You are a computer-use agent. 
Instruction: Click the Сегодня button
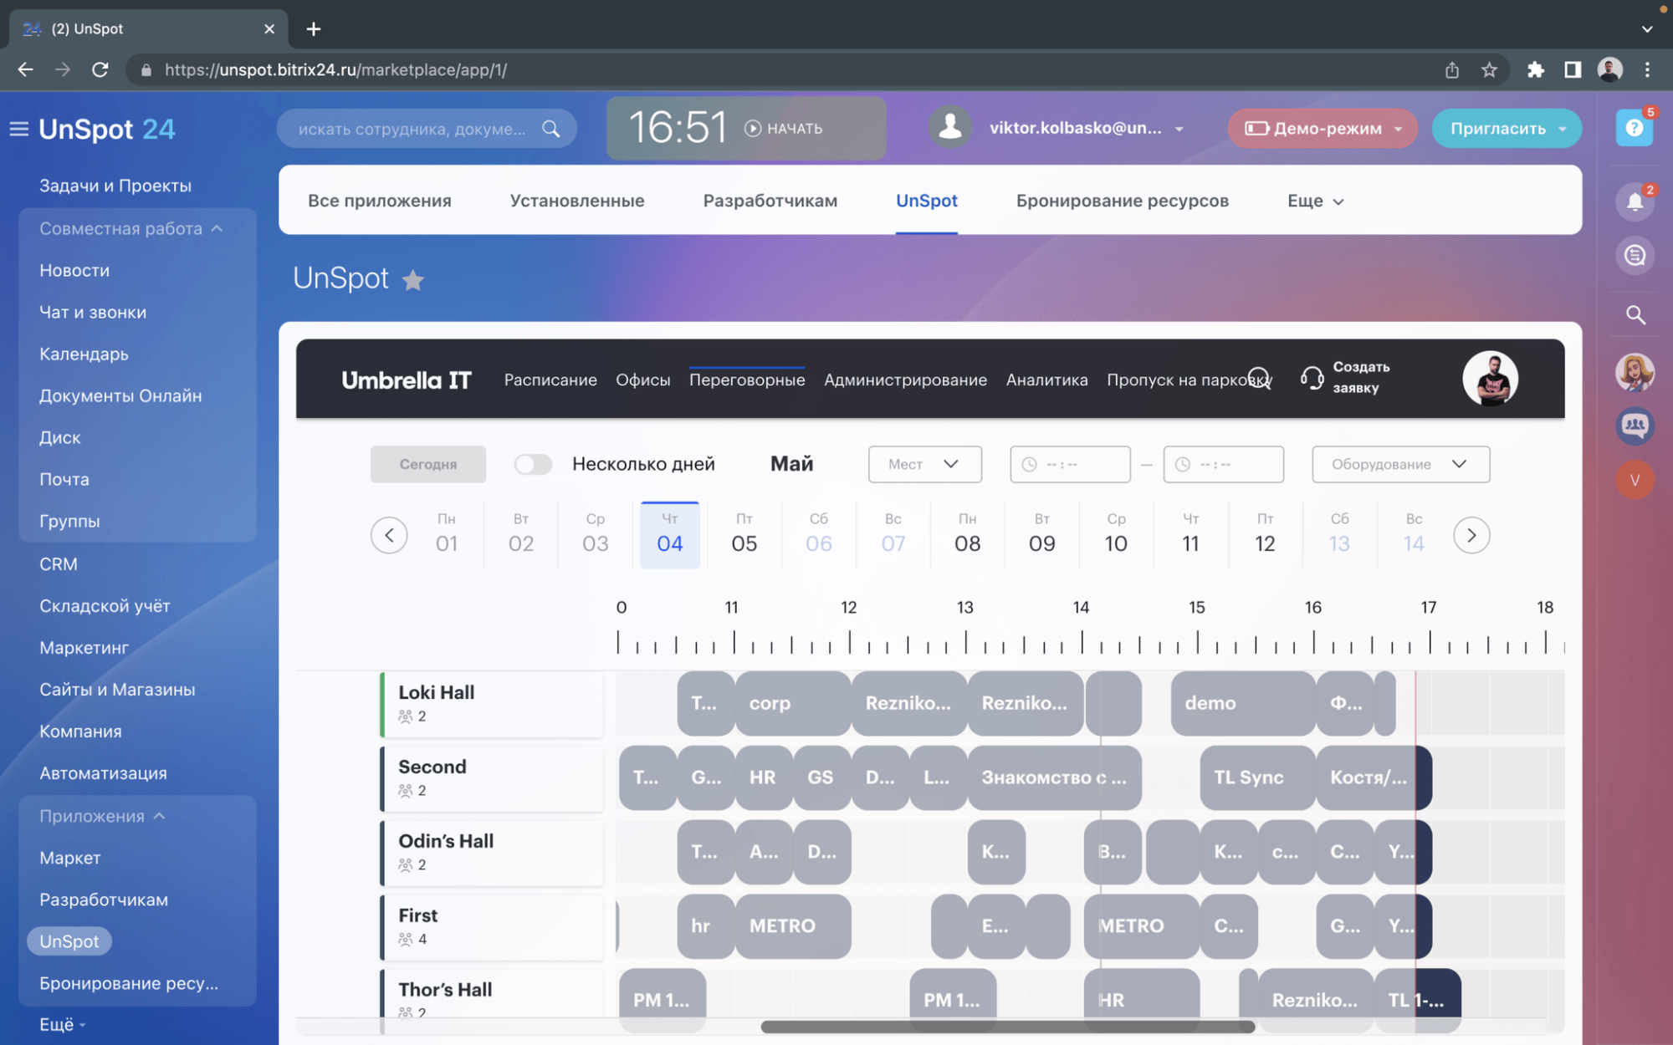tap(428, 464)
